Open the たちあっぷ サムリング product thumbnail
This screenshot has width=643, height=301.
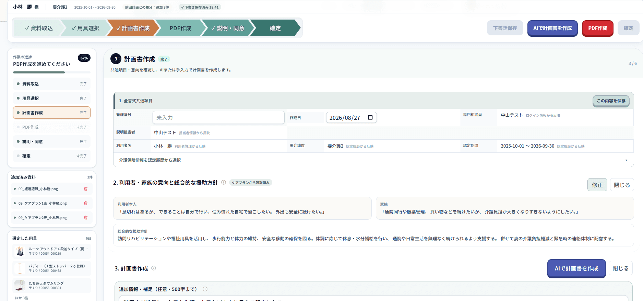[x=20, y=286]
